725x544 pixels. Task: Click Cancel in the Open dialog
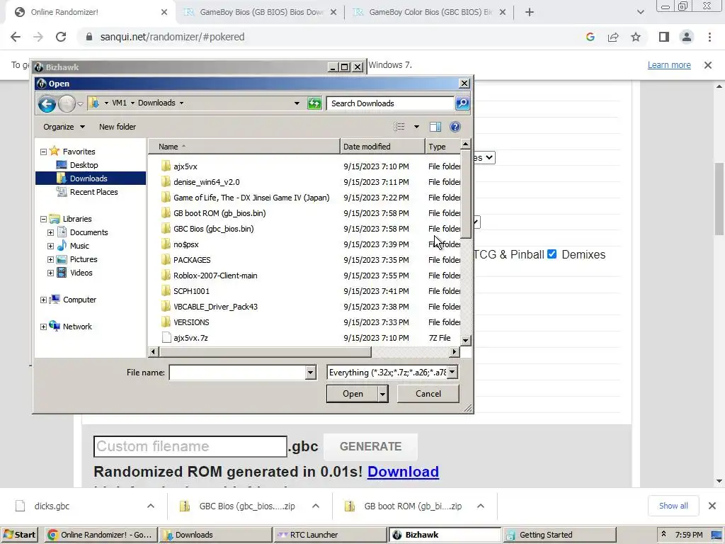(x=428, y=394)
